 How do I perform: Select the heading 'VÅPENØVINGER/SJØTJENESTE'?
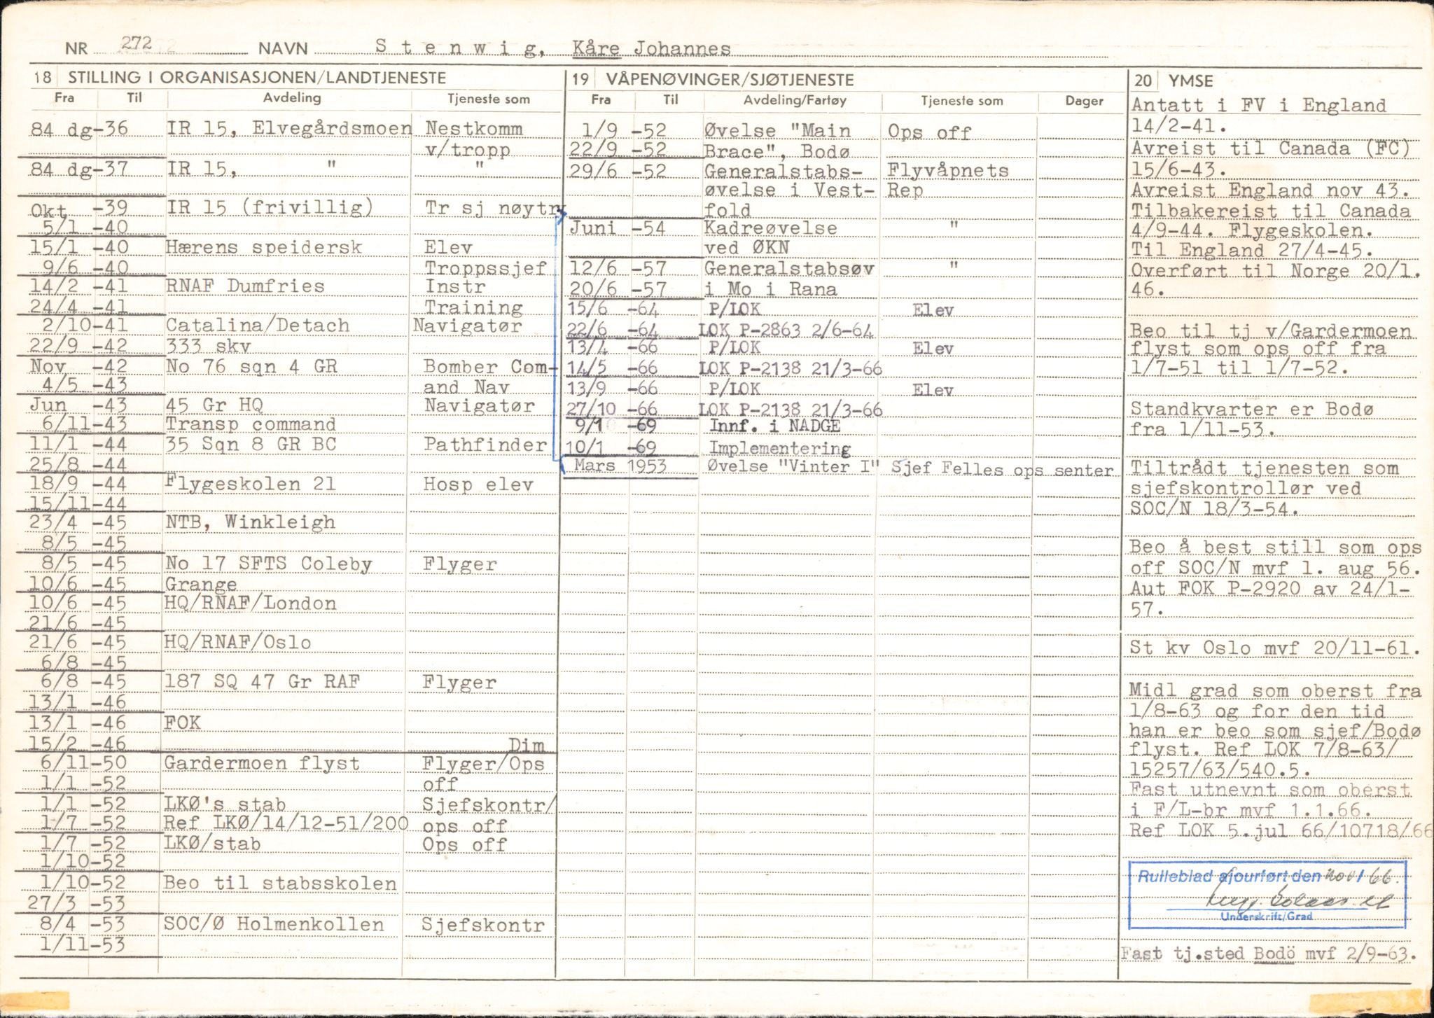[x=730, y=79]
